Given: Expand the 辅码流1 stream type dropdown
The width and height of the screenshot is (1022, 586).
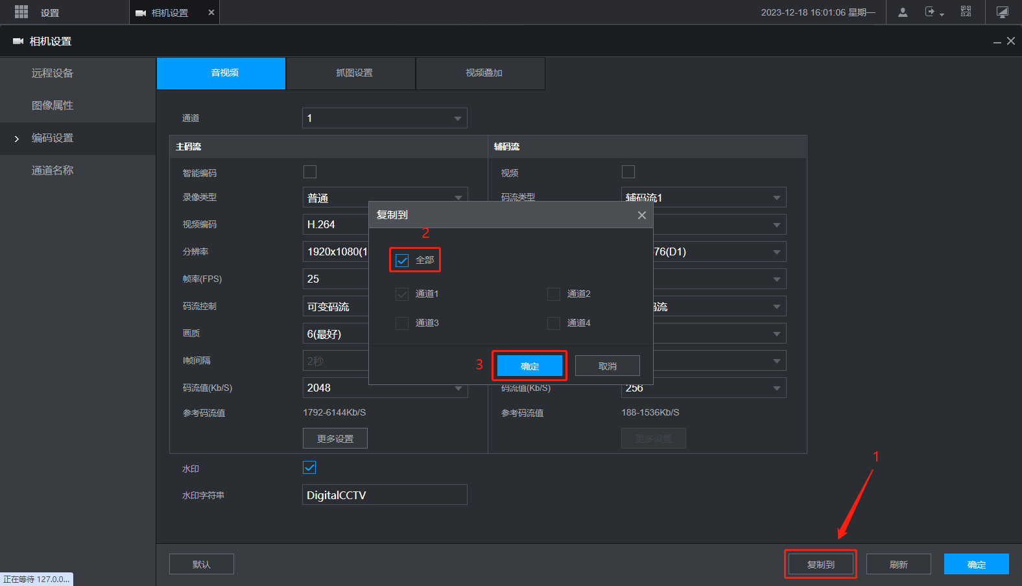Looking at the screenshot, I should 704,197.
